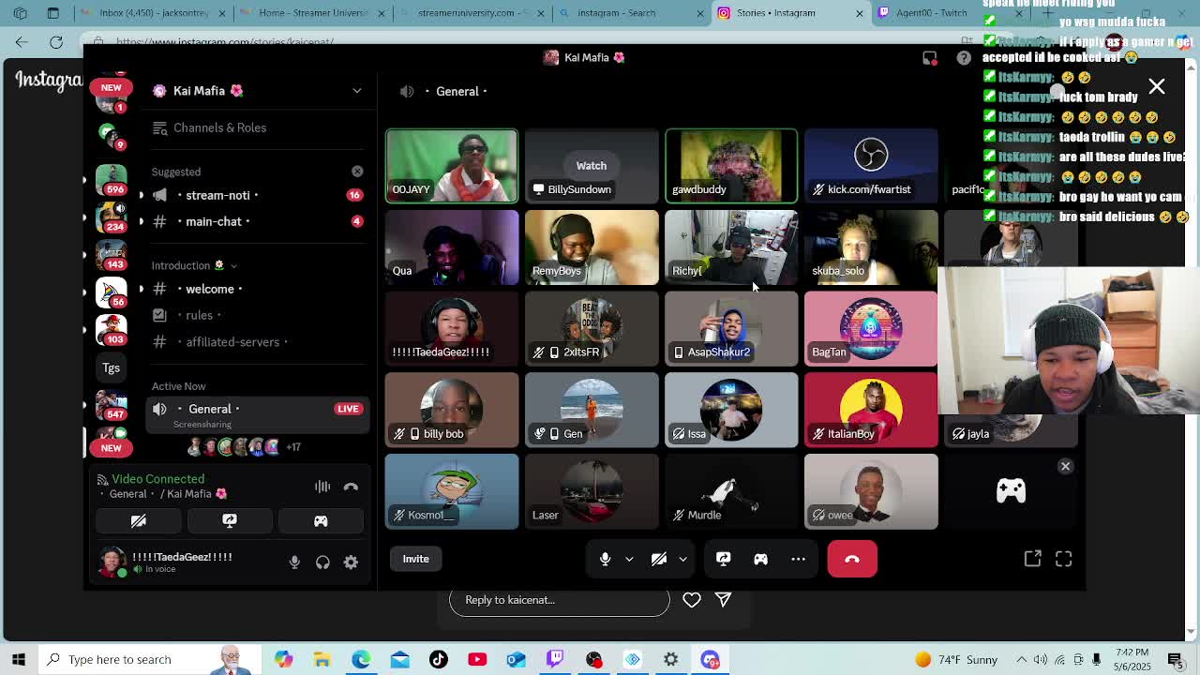Start an activity from call control bar

760,559
